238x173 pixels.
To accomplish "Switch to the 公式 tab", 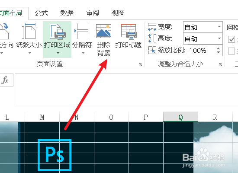I will point(42,13).
